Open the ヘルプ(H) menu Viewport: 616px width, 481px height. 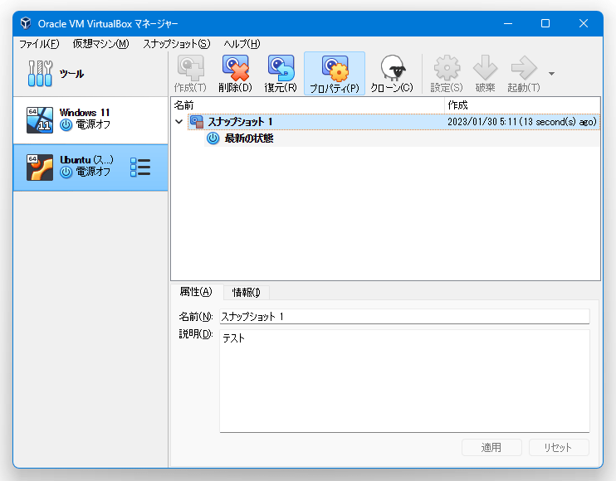242,44
